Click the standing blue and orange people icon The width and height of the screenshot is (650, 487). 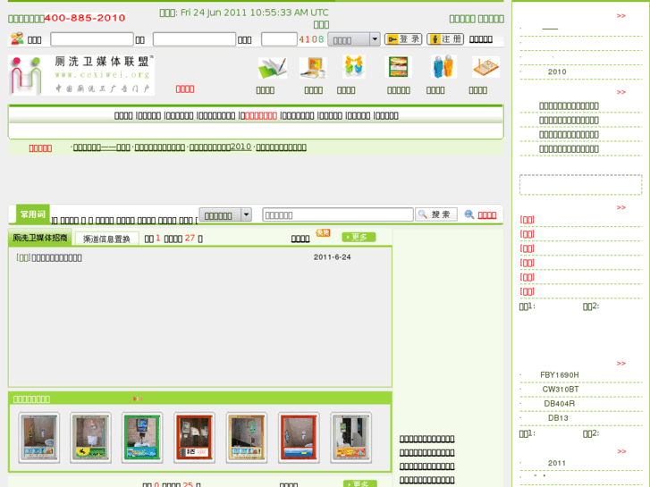tap(443, 67)
